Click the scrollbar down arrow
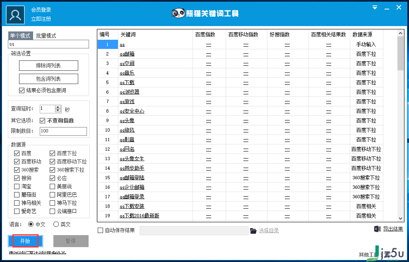The image size is (409, 262). 400,219
